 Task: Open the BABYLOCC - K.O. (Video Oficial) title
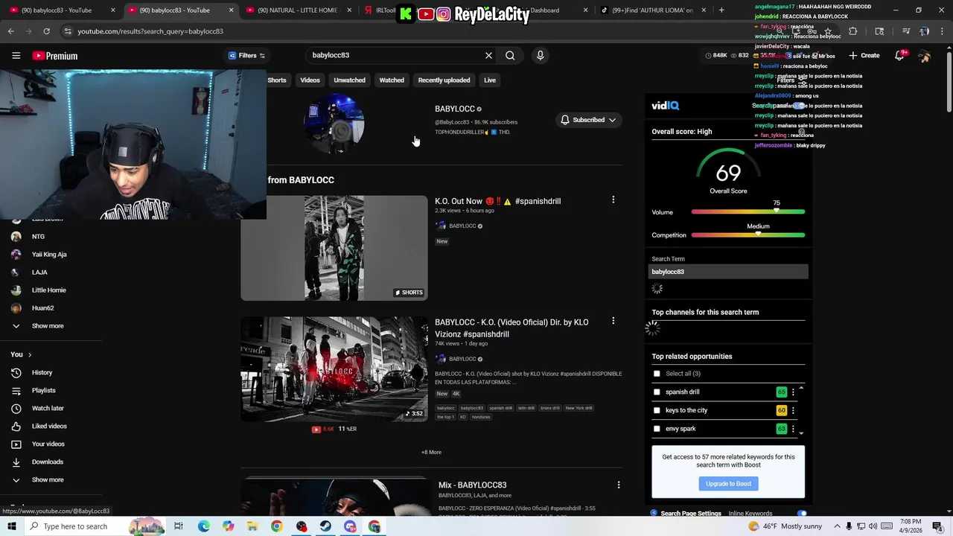511,328
